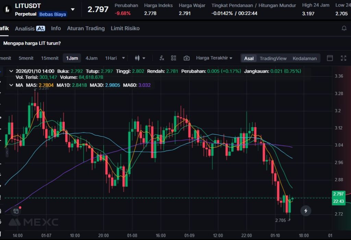Click the lightning quick-trade button
Viewport: 351px width, 240px height.
[306, 211]
